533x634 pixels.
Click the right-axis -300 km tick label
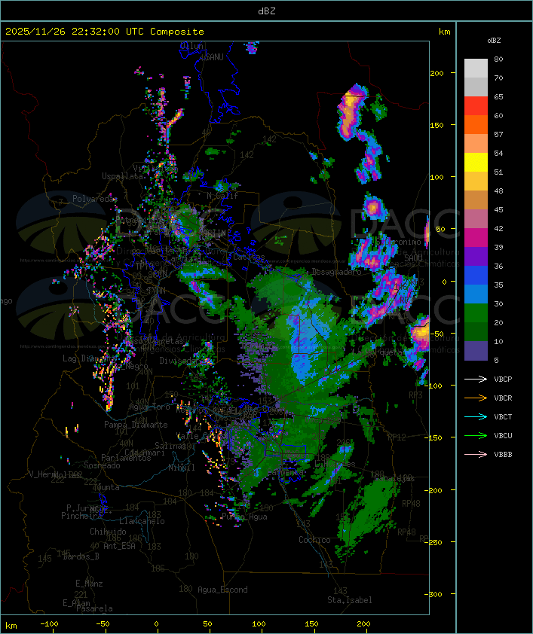435,594
